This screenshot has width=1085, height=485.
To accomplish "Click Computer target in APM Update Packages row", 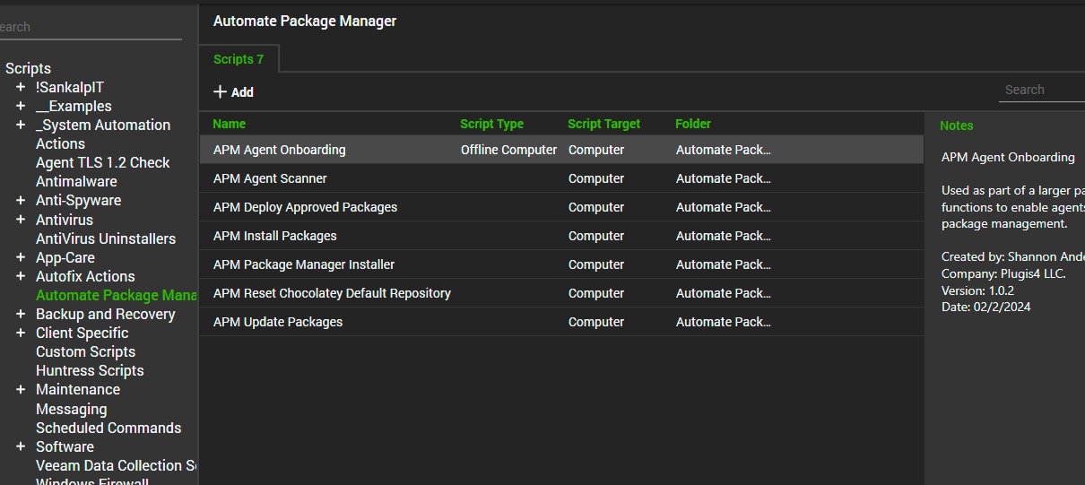I will pyautogui.click(x=596, y=322).
